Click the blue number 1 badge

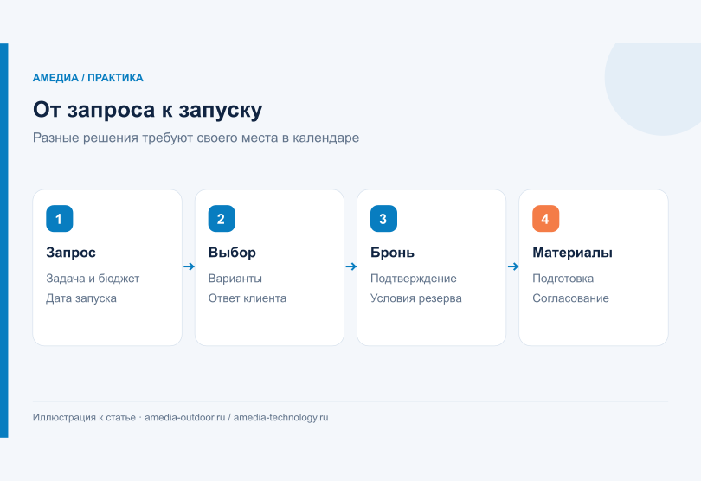[60, 219]
